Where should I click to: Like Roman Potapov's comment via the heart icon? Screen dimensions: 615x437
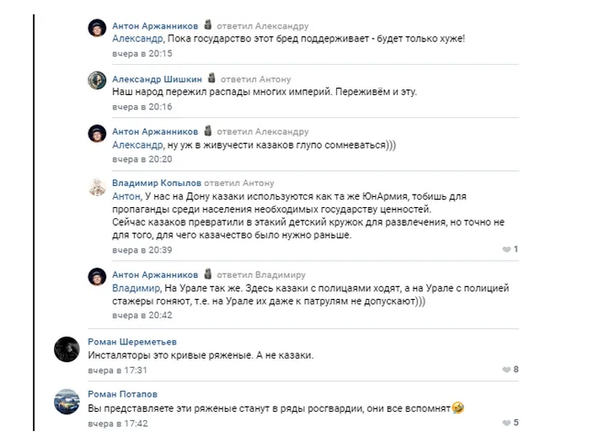[x=505, y=423]
